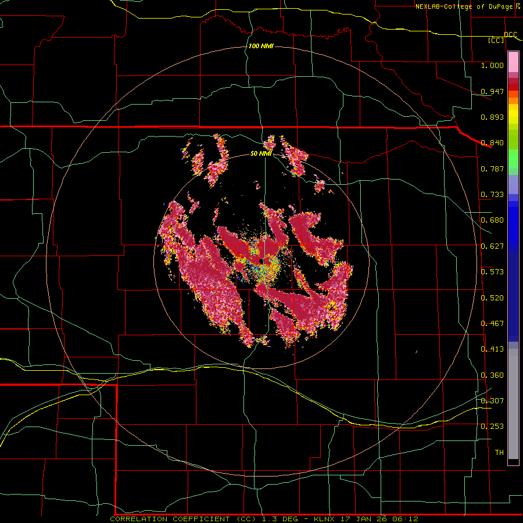
Task: Click the KLNX 17 JAN 26 06:12 timestamp
Action: (366, 519)
